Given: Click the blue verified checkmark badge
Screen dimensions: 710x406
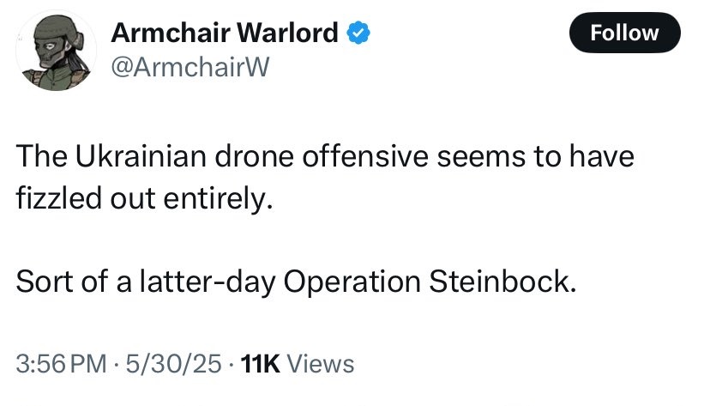Looking at the screenshot, I should click(358, 33).
